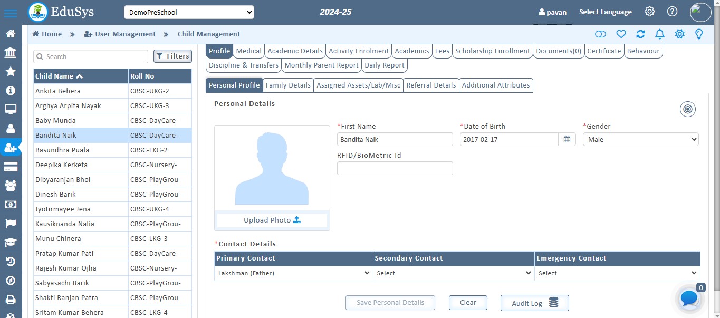Expand the Gender dropdown
This screenshot has height=318, width=720.
click(640, 139)
